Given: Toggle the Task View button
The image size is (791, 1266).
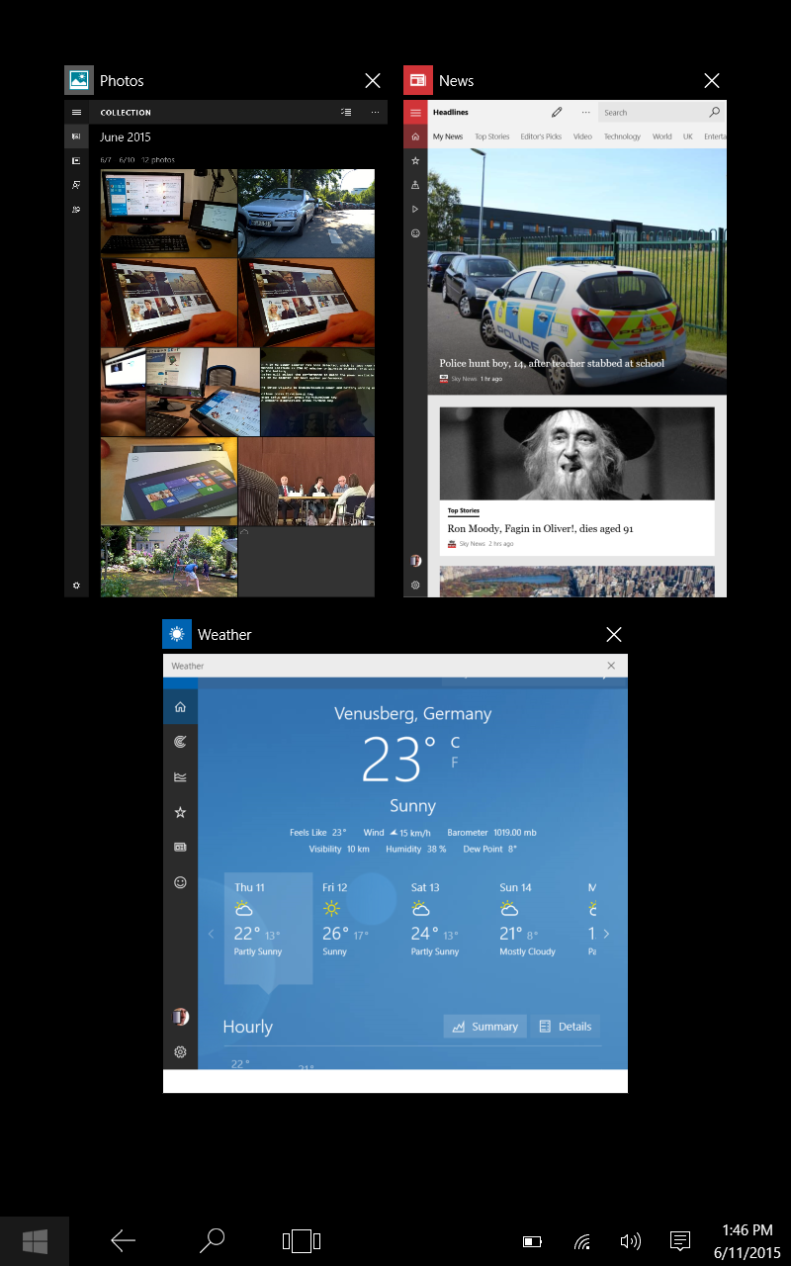Looking at the screenshot, I should coord(302,1240).
